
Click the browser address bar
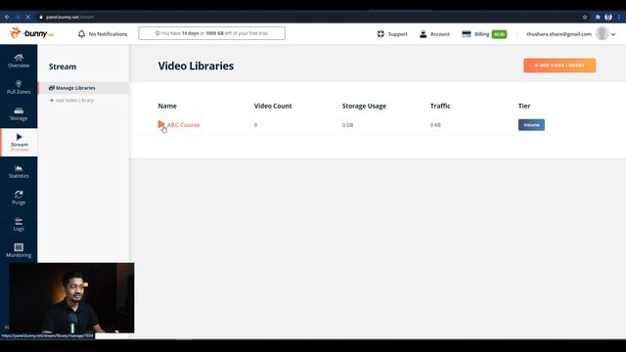coord(307,18)
